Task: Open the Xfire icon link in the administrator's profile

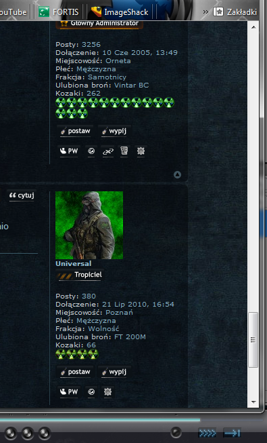Action: point(107,151)
